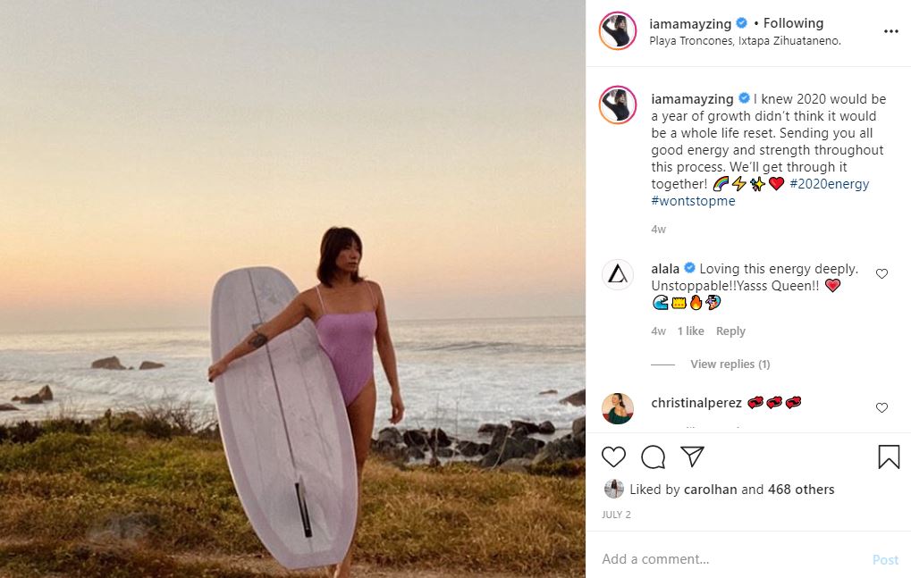The image size is (911, 578).
Task: Click the small avatar beside Liked by
Action: click(613, 490)
